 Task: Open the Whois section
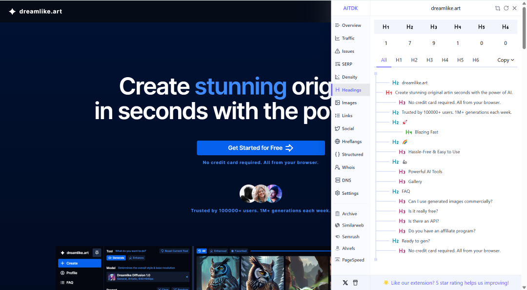(x=345, y=167)
